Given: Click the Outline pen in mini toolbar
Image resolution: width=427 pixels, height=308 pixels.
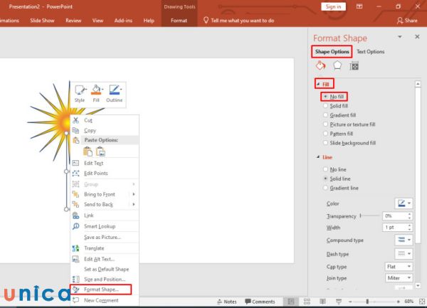Looking at the screenshot, I should pos(114,93).
